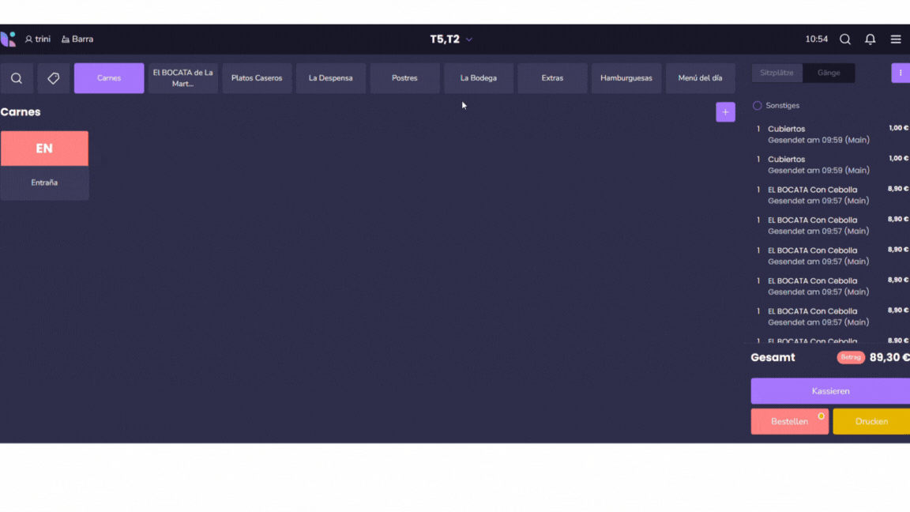Add the Entraña product tile
The width and height of the screenshot is (910, 512).
coord(44,165)
